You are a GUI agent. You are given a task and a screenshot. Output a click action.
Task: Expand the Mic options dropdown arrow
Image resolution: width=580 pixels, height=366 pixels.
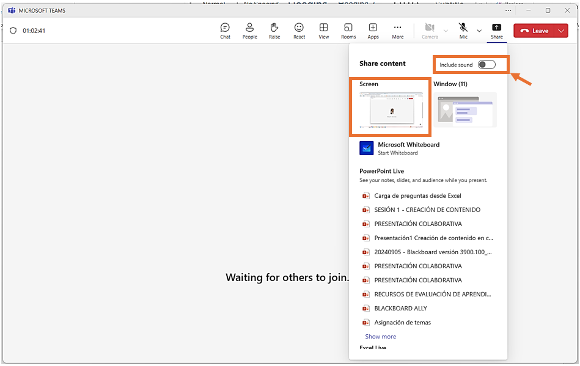point(479,31)
